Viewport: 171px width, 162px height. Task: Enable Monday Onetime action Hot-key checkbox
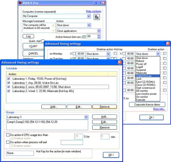115,54
